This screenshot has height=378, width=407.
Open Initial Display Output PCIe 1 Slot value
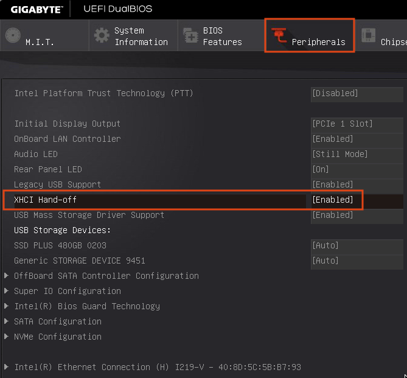click(357, 124)
